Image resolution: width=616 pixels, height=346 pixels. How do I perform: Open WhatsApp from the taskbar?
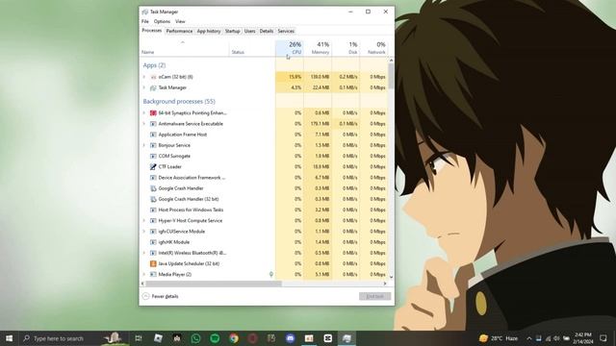(x=195, y=338)
